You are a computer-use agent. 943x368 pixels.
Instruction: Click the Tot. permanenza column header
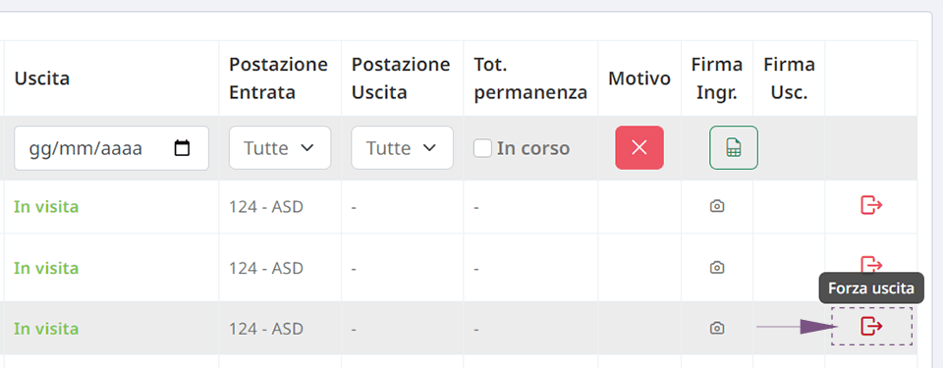530,79
